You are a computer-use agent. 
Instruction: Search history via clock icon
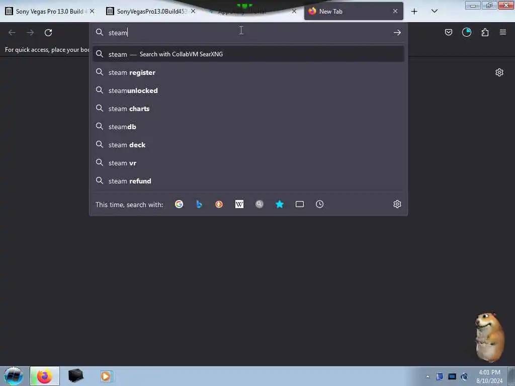coord(319,204)
